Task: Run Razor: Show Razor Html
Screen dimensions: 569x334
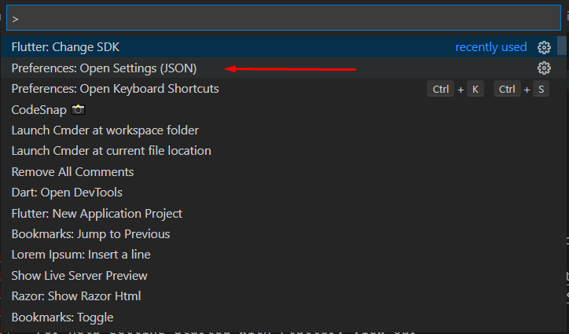Action: [76, 296]
